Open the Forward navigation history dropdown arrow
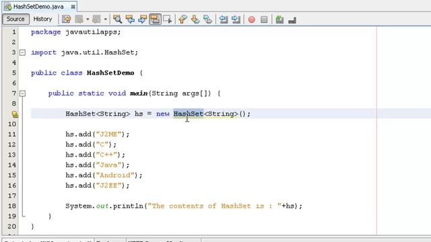The image size is (431, 242). (105, 19)
